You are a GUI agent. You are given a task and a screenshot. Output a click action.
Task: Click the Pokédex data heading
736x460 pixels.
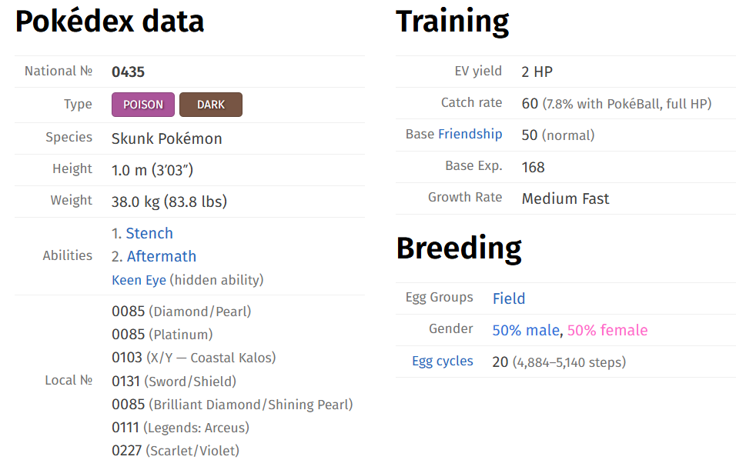(110, 22)
